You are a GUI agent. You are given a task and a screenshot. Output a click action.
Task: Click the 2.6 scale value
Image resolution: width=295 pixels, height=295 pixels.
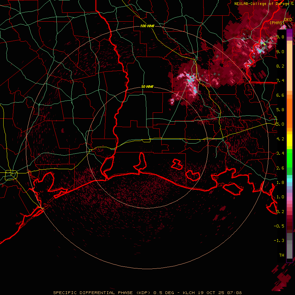pyautogui.click(x=280, y=168)
